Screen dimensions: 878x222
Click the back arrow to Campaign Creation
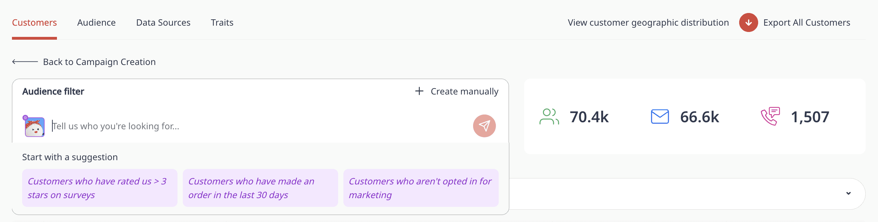click(25, 62)
